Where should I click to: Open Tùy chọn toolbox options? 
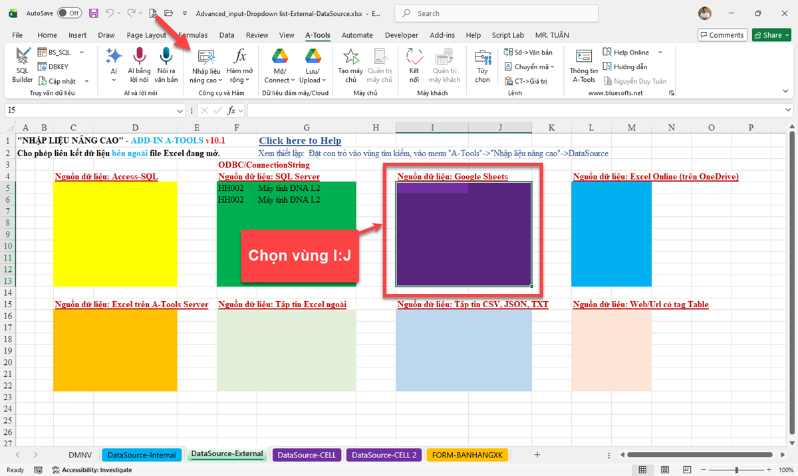click(483, 65)
